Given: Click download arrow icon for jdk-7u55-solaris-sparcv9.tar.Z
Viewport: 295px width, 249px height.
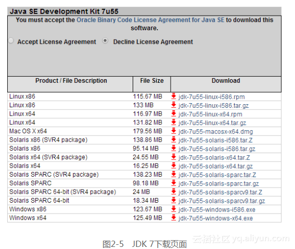Looking at the screenshot, I should click(173, 192).
